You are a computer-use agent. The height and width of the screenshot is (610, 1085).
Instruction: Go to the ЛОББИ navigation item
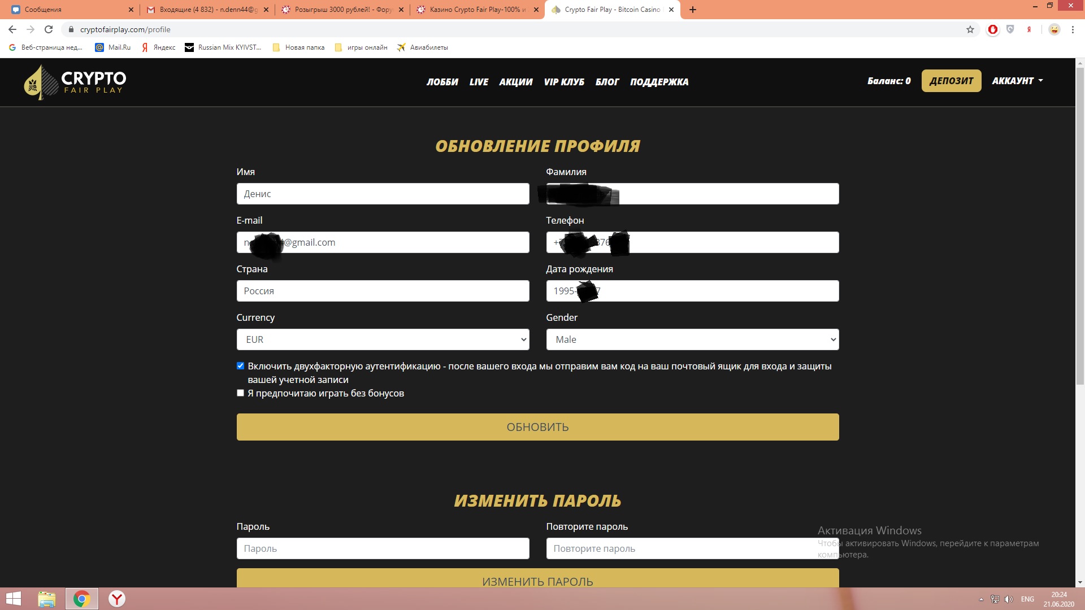442,82
